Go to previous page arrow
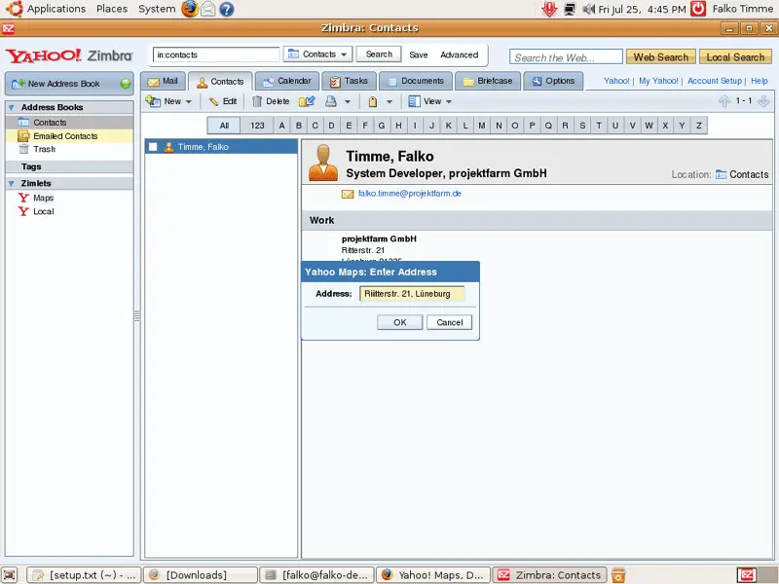The width and height of the screenshot is (779, 584). tap(723, 101)
